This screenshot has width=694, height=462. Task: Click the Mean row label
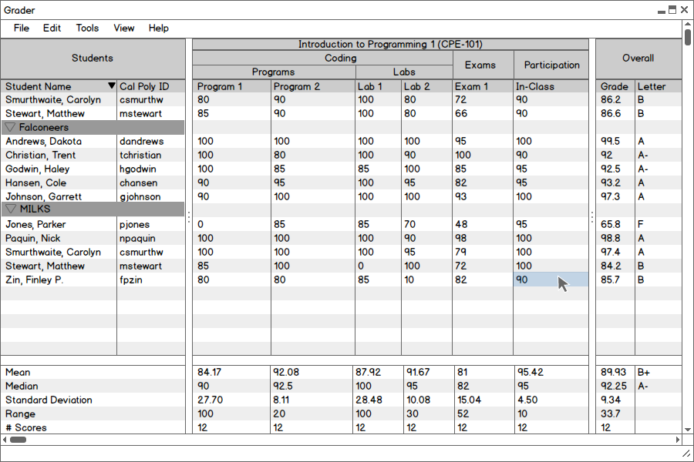click(19, 372)
